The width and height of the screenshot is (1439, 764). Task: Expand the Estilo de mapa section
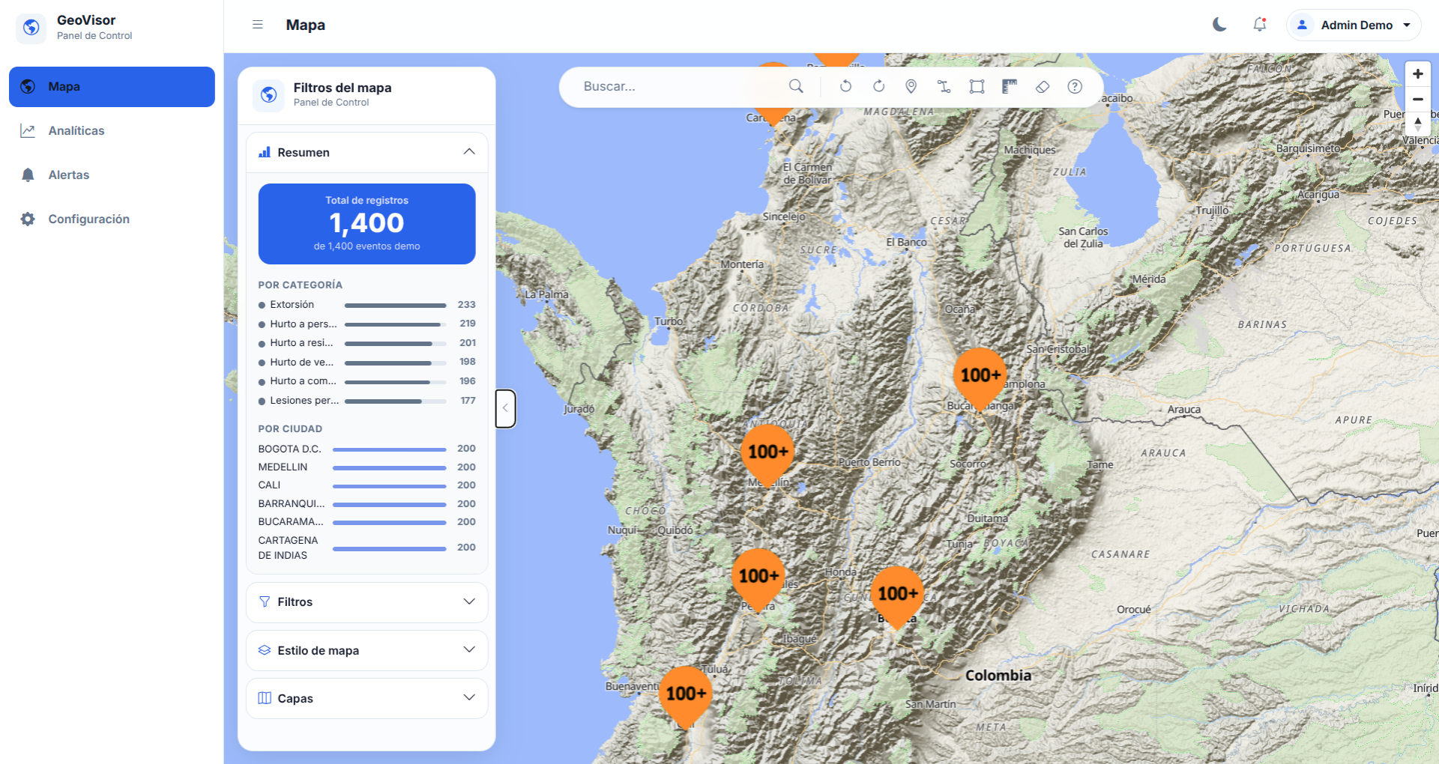pos(367,650)
